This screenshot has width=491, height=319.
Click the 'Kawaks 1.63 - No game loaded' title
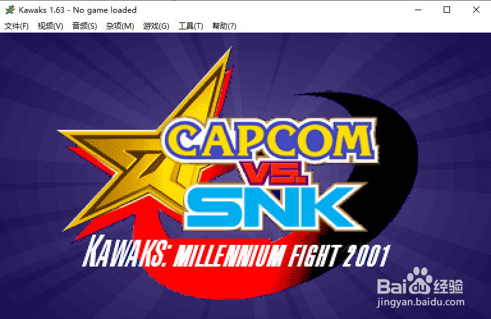point(77,10)
